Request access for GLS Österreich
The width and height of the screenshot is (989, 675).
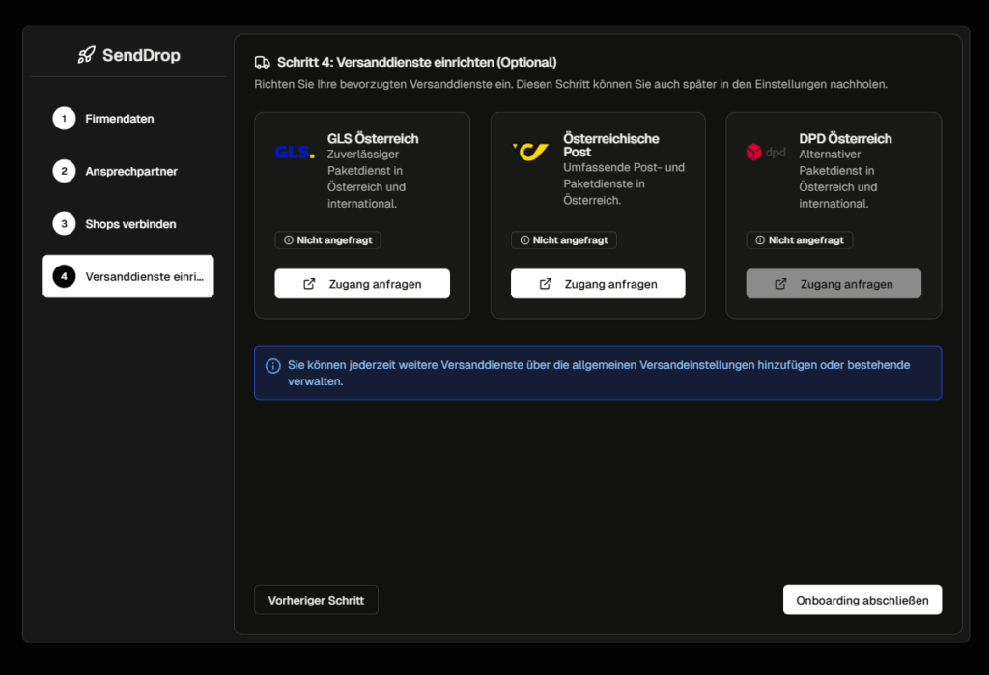[362, 284]
